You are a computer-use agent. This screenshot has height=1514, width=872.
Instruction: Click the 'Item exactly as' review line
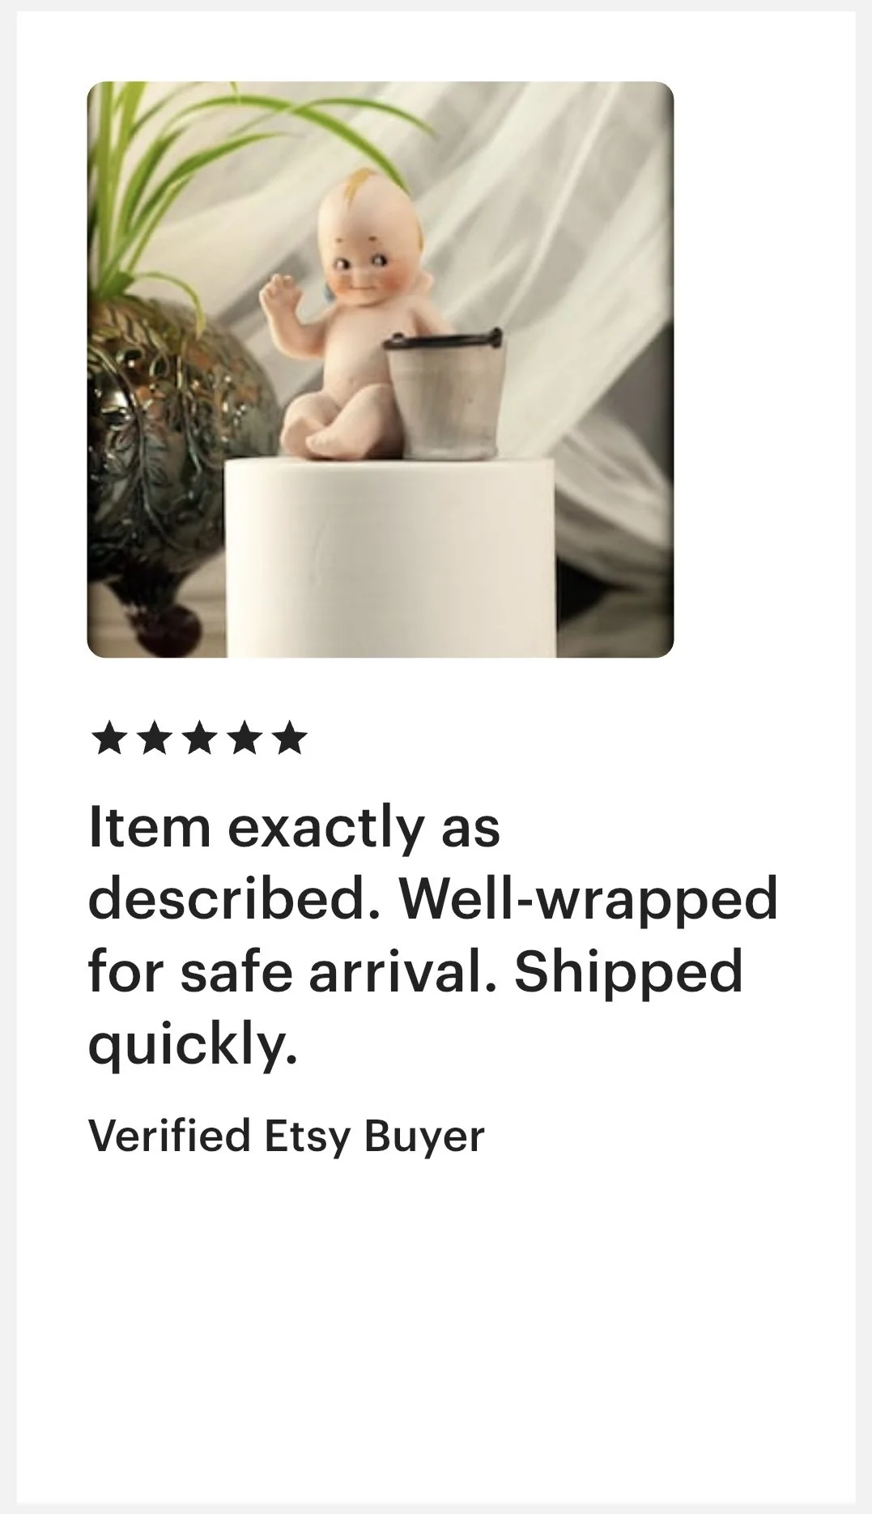[294, 829]
